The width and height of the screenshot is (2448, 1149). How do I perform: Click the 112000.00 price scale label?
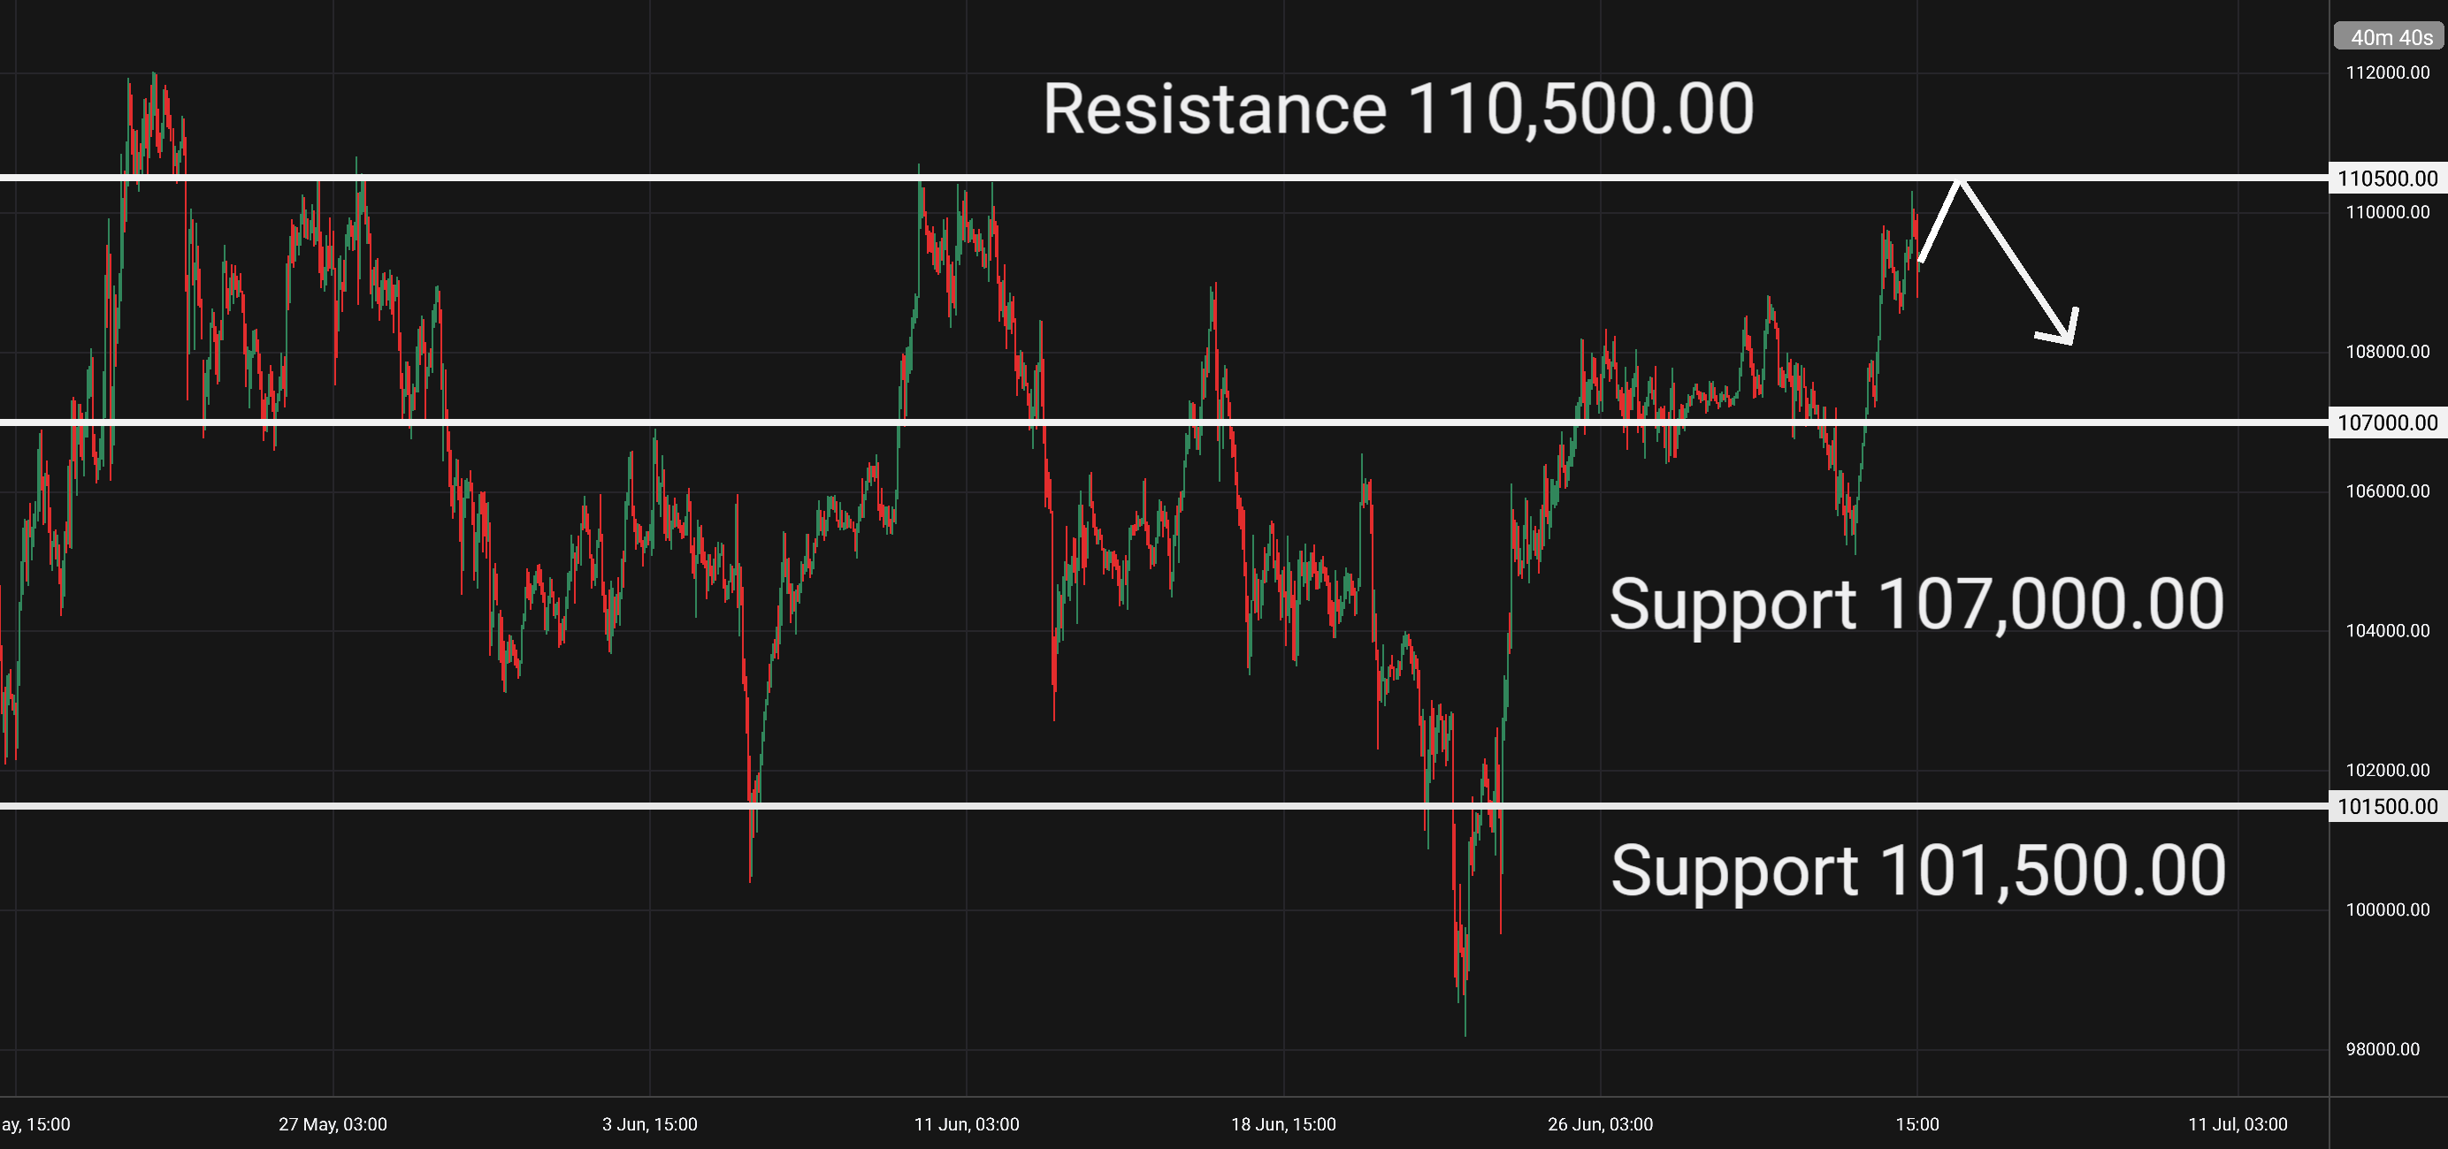2387,73
